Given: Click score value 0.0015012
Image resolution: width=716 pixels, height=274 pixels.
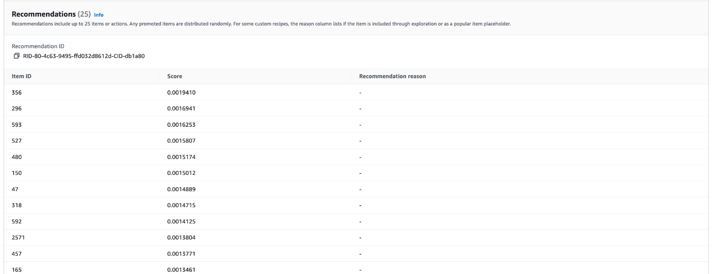Looking at the screenshot, I should [x=182, y=173].
